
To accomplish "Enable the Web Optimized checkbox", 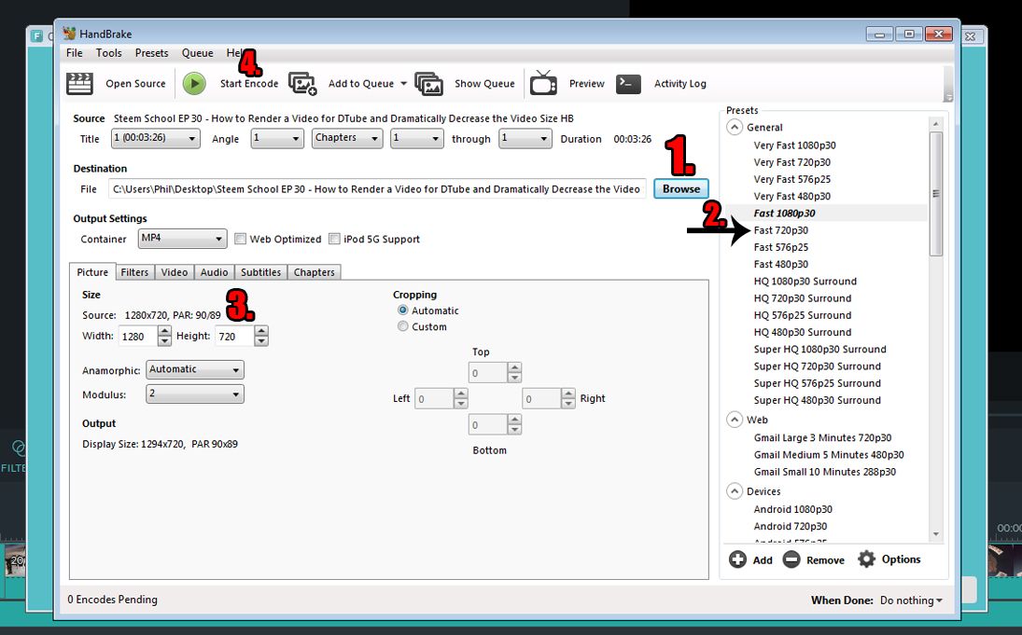I will pyautogui.click(x=241, y=239).
